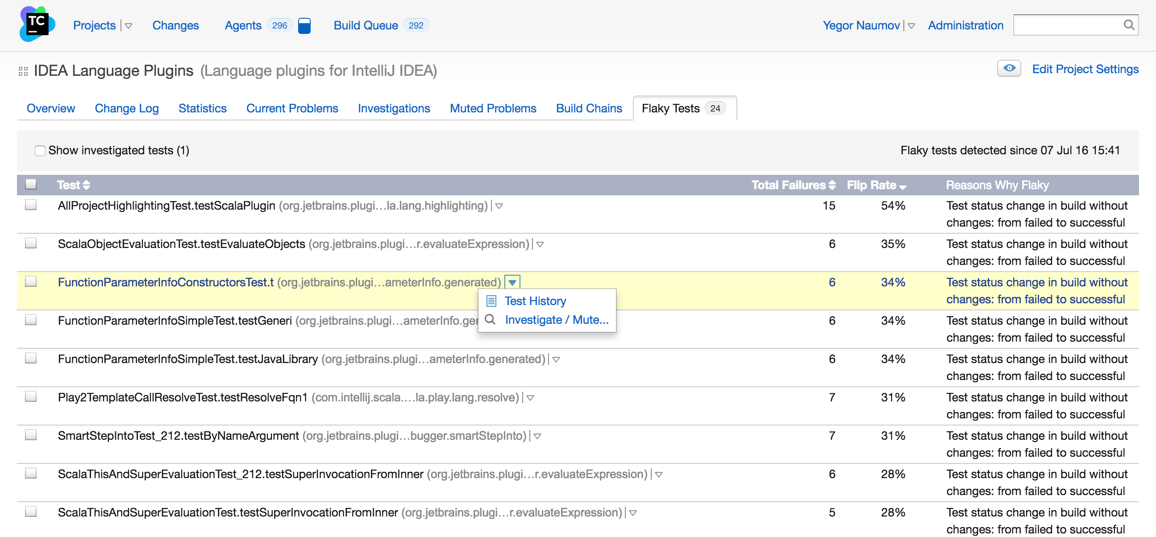Screen dimensions: 1156x537
Task: Expand the Projects dropdown arrow
Action: [x=129, y=26]
